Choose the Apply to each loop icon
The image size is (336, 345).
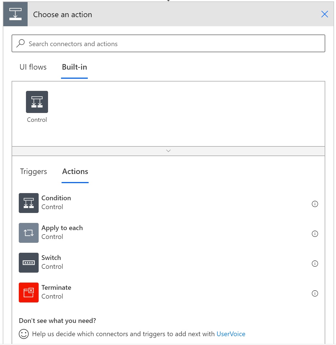click(x=29, y=233)
